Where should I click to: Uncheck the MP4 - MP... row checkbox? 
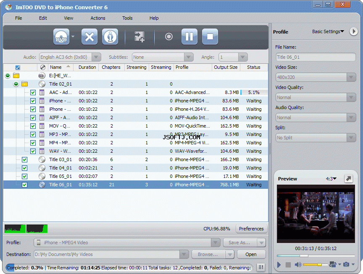(33, 143)
